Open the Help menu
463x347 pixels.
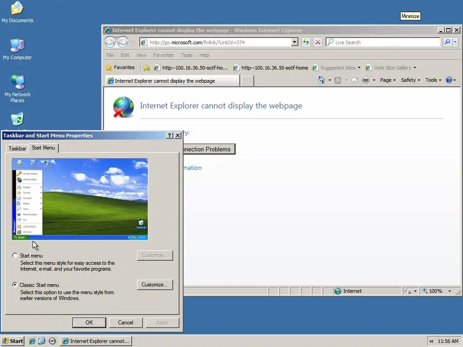click(x=204, y=55)
